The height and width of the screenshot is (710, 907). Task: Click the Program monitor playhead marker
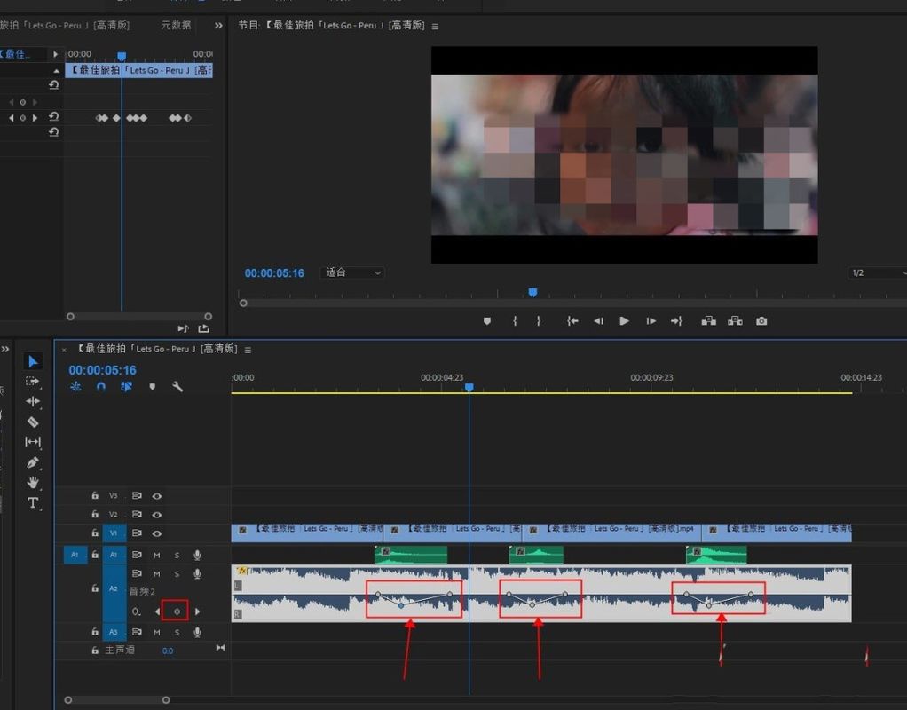pyautogui.click(x=532, y=292)
